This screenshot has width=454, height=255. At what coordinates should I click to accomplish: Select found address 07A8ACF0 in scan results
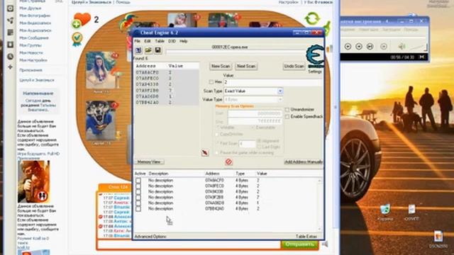click(167, 72)
